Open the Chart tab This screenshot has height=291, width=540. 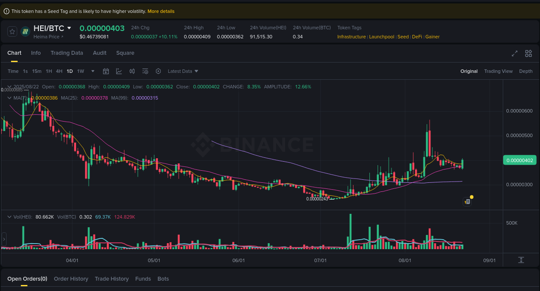tap(14, 53)
